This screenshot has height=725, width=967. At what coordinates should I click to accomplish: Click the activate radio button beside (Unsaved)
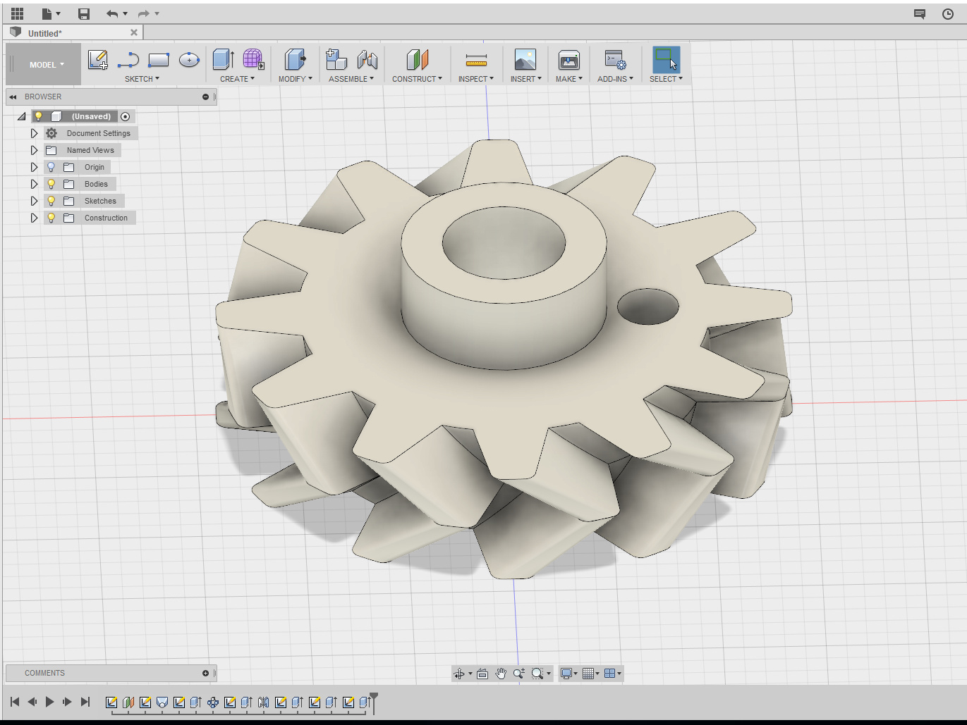pyautogui.click(x=125, y=116)
